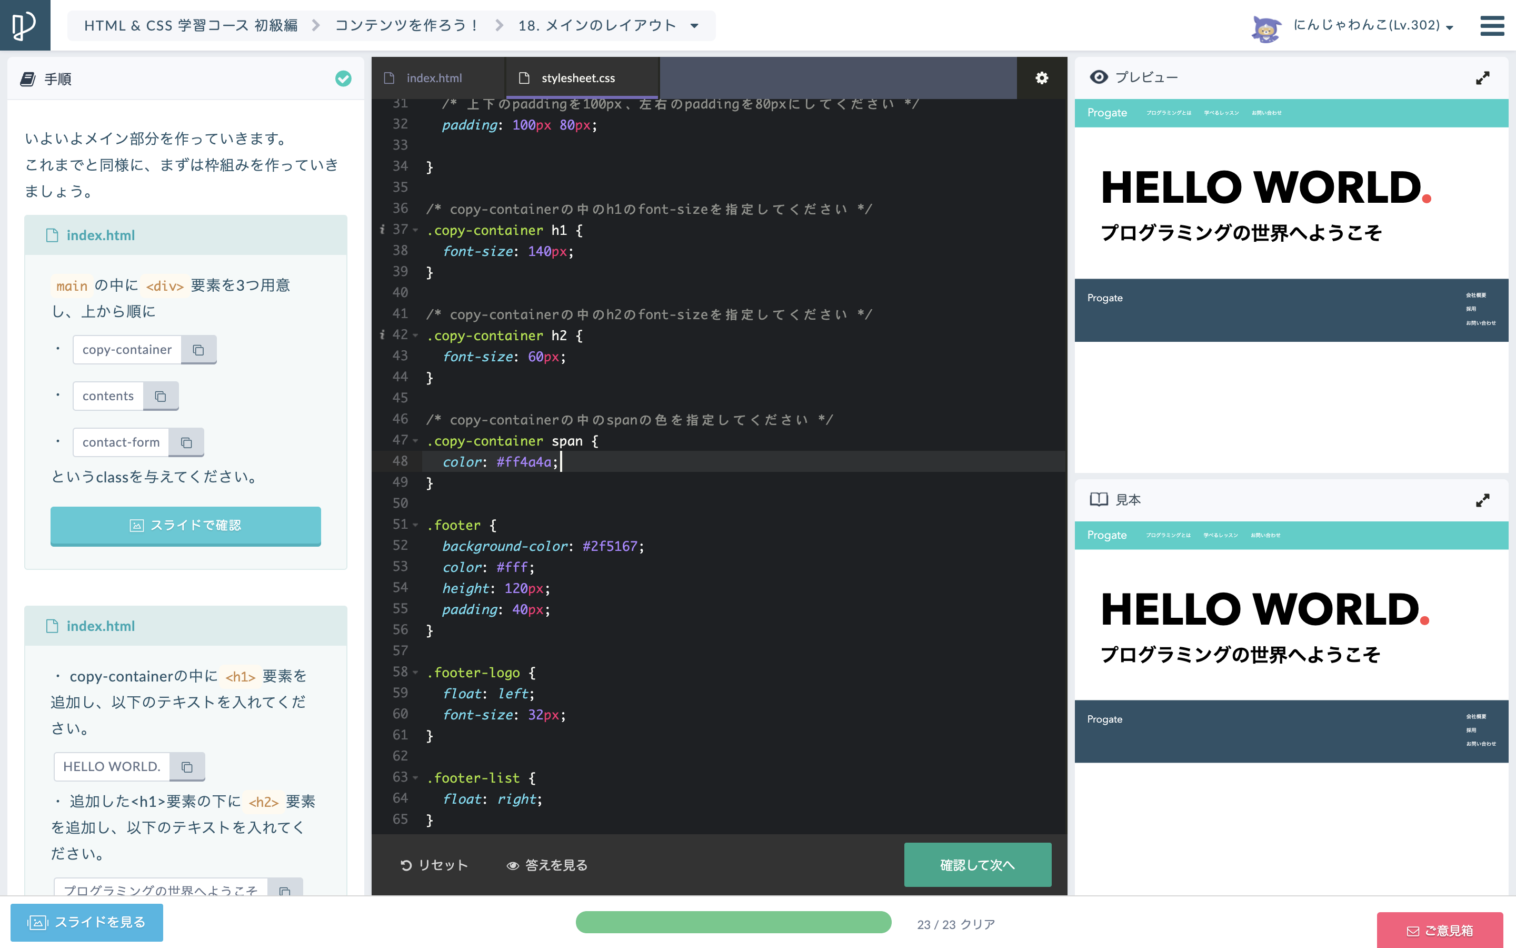The width and height of the screenshot is (1516, 948).
Task: Collapse the .footer-list block at line 63
Action: tap(415, 778)
